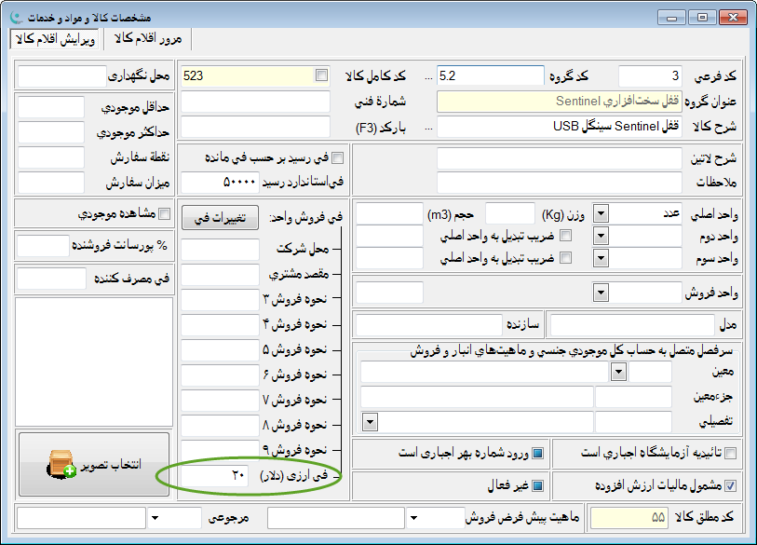This screenshot has height=545, width=757.
Task: Expand the واحد فروش dropdown
Action: point(601,293)
